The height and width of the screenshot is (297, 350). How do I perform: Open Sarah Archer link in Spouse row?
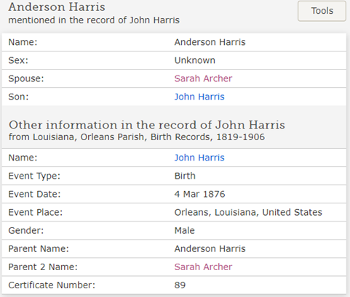(203, 78)
